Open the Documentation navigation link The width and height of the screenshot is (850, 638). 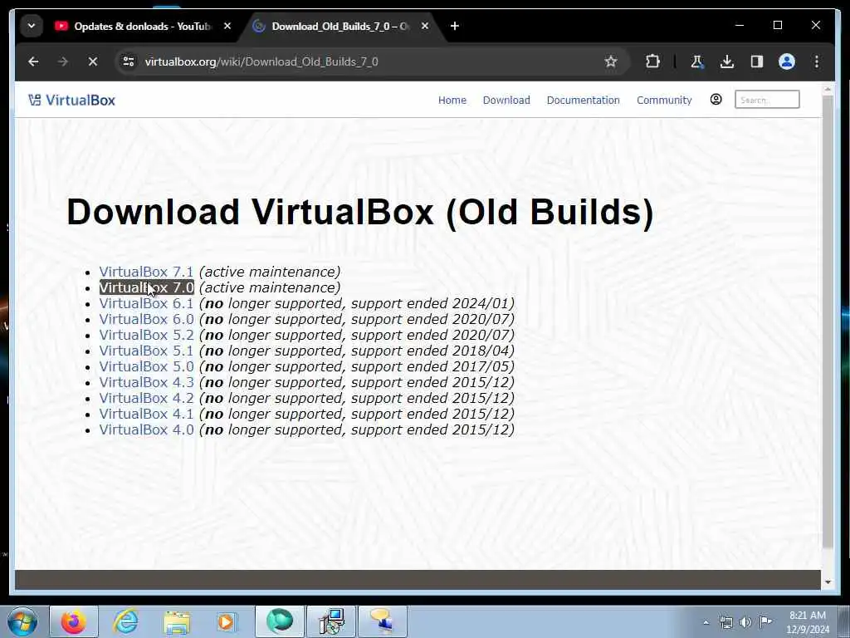(583, 101)
